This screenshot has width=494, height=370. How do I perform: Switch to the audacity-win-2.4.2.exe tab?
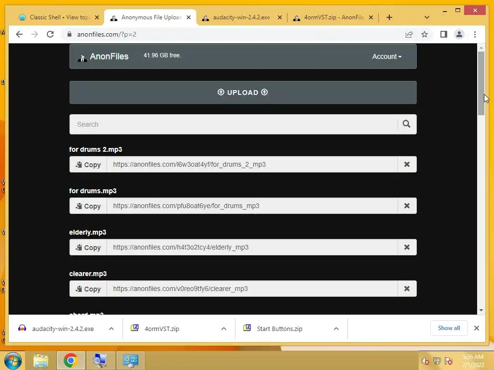[241, 17]
